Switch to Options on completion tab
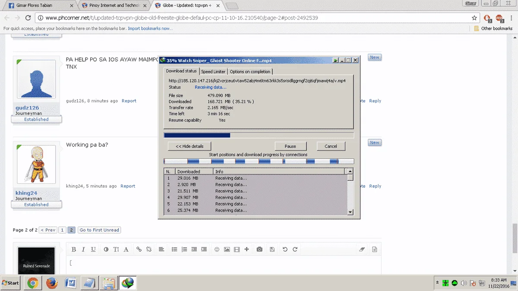The width and height of the screenshot is (518, 291). pos(250,72)
